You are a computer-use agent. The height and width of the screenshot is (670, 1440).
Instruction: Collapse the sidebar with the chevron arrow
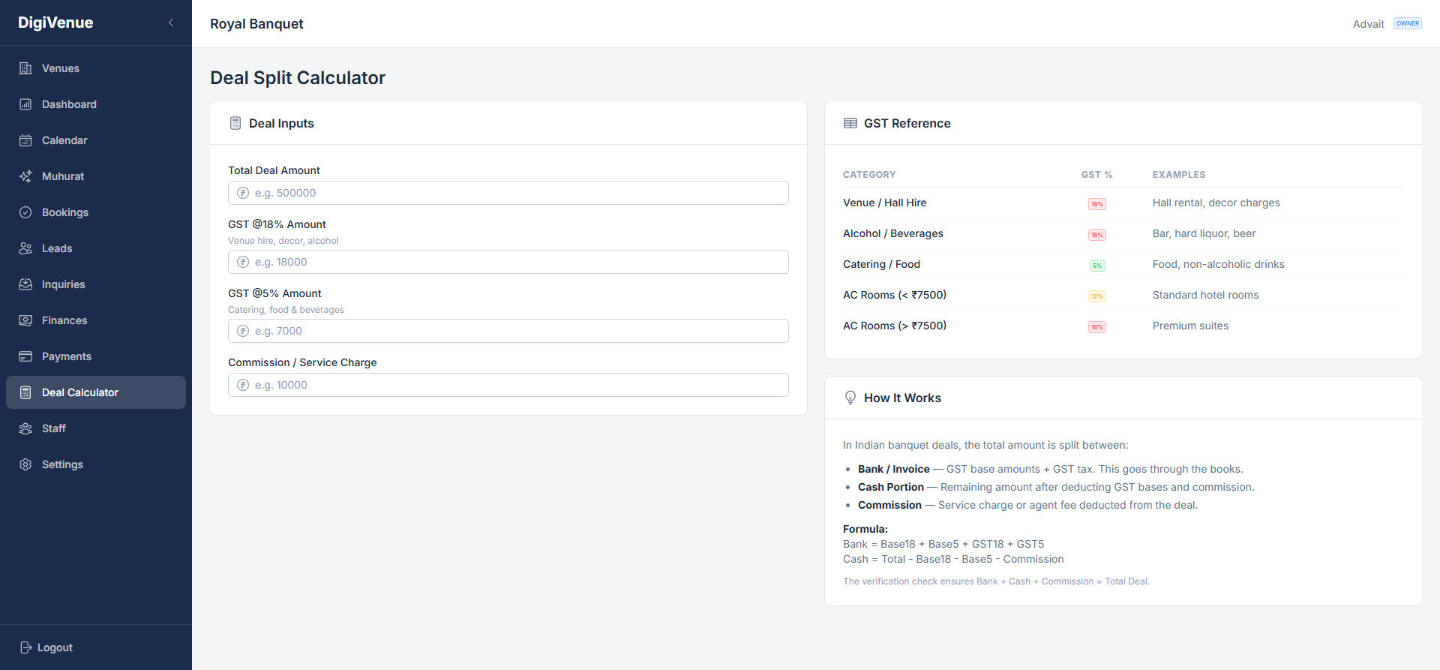(x=171, y=23)
